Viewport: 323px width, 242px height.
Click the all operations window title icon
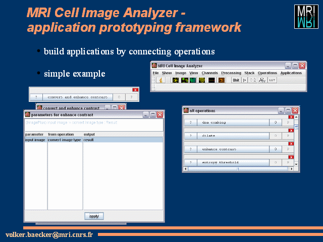186,110
